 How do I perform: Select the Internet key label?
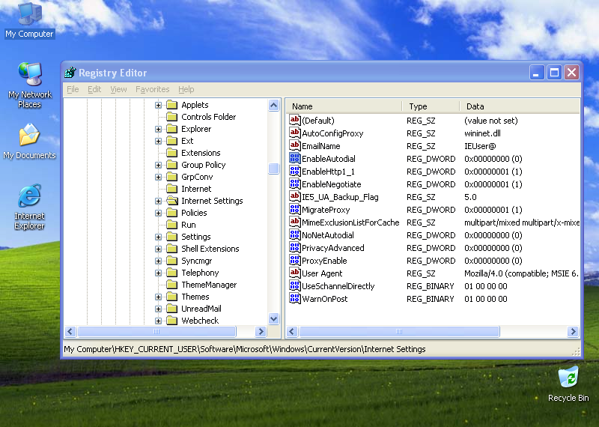(x=196, y=189)
